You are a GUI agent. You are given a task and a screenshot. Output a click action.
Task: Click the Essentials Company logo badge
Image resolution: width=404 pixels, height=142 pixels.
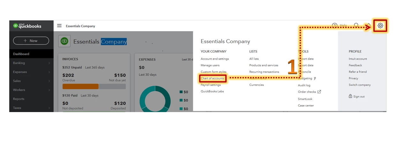64,41
